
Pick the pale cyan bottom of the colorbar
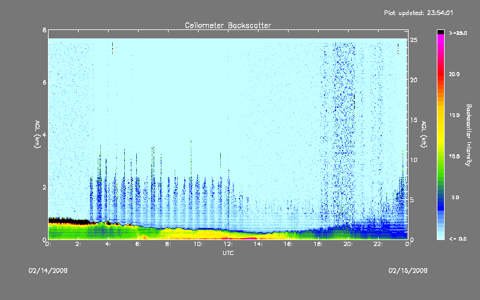(440, 236)
